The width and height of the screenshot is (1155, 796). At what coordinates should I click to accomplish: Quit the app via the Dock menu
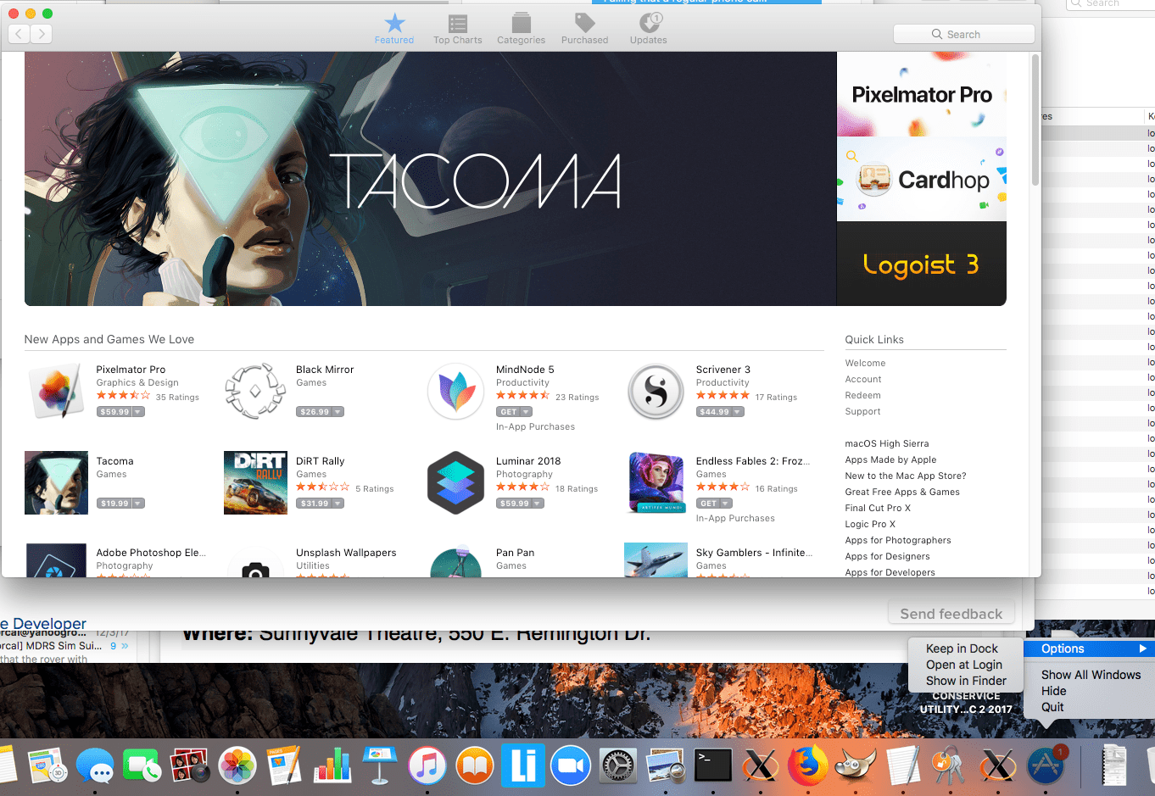(1052, 707)
